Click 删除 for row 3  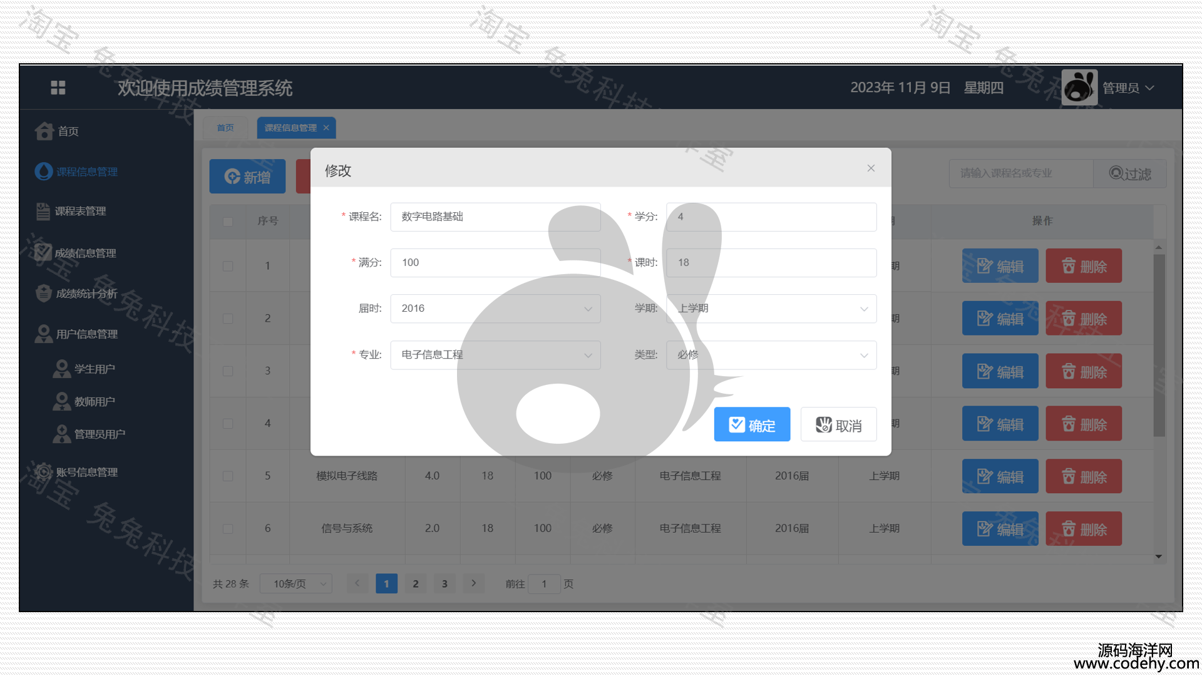[1084, 371]
